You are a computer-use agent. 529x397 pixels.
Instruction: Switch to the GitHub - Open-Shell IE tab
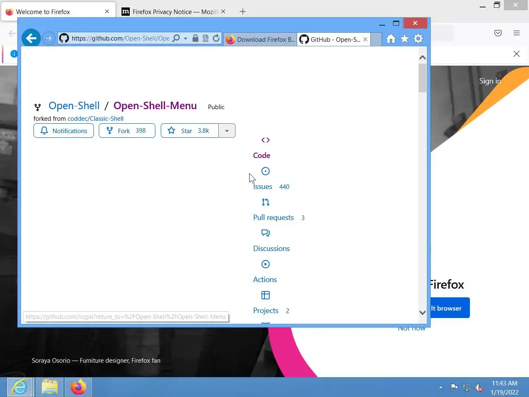[x=331, y=39]
